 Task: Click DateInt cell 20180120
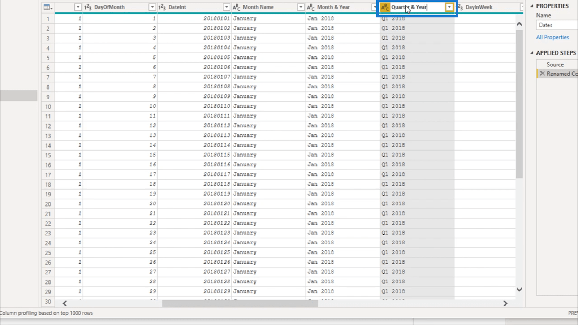point(194,203)
